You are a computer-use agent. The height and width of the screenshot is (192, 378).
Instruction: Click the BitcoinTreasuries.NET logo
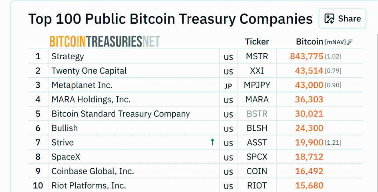pos(105,42)
